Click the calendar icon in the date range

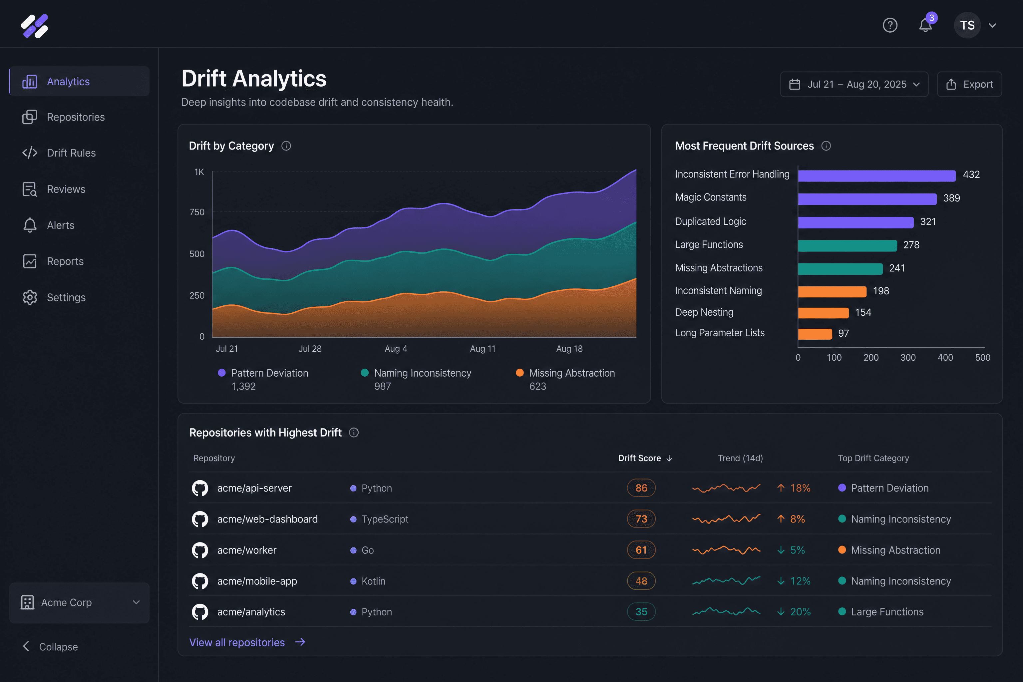(795, 84)
